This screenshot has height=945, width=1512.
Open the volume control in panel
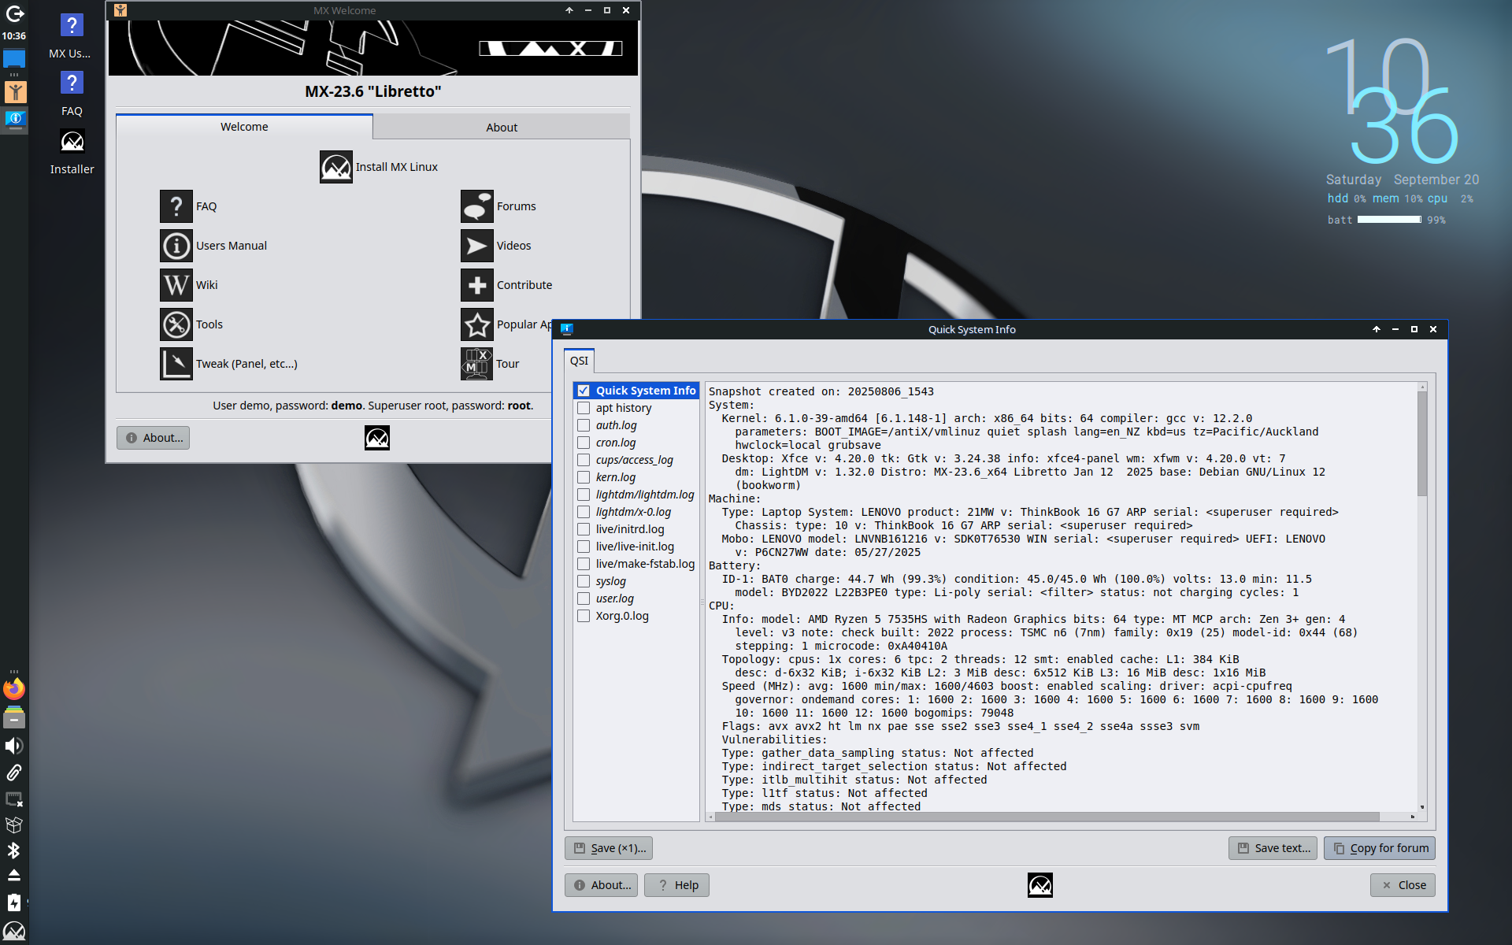click(x=14, y=745)
